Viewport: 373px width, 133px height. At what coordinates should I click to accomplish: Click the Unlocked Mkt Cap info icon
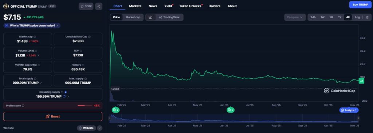pyautogui.click(x=90, y=37)
